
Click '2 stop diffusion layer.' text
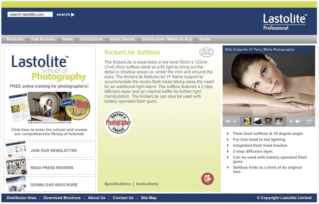click(253, 151)
